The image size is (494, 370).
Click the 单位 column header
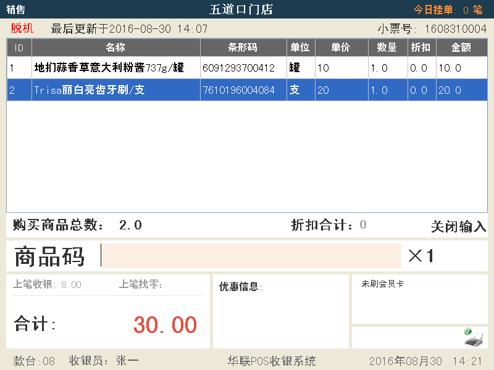[300, 47]
